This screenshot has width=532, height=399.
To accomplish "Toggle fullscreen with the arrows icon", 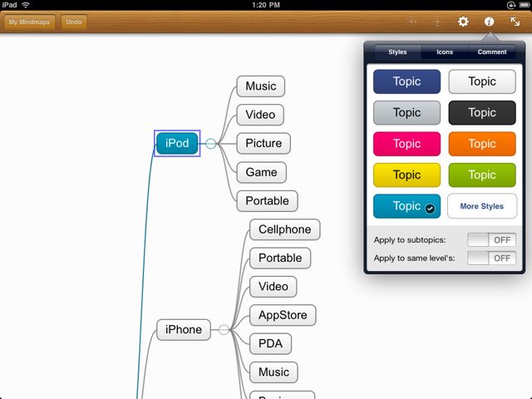I will (515, 22).
